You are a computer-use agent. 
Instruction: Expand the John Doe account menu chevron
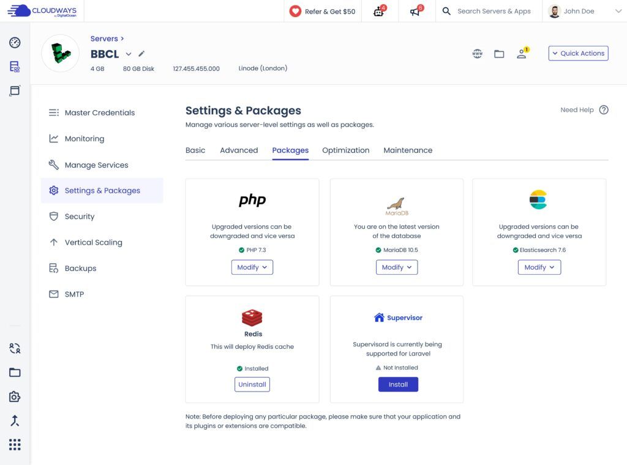tap(618, 11)
